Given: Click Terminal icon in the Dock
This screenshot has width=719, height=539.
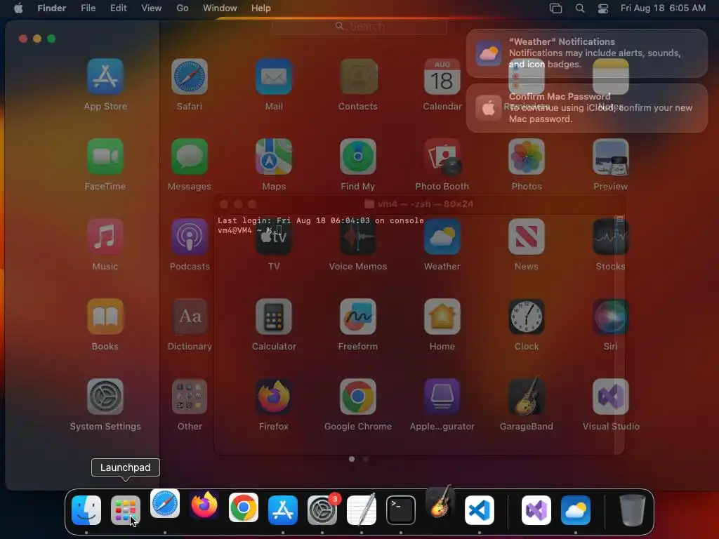Looking at the screenshot, I should pyautogui.click(x=401, y=510).
